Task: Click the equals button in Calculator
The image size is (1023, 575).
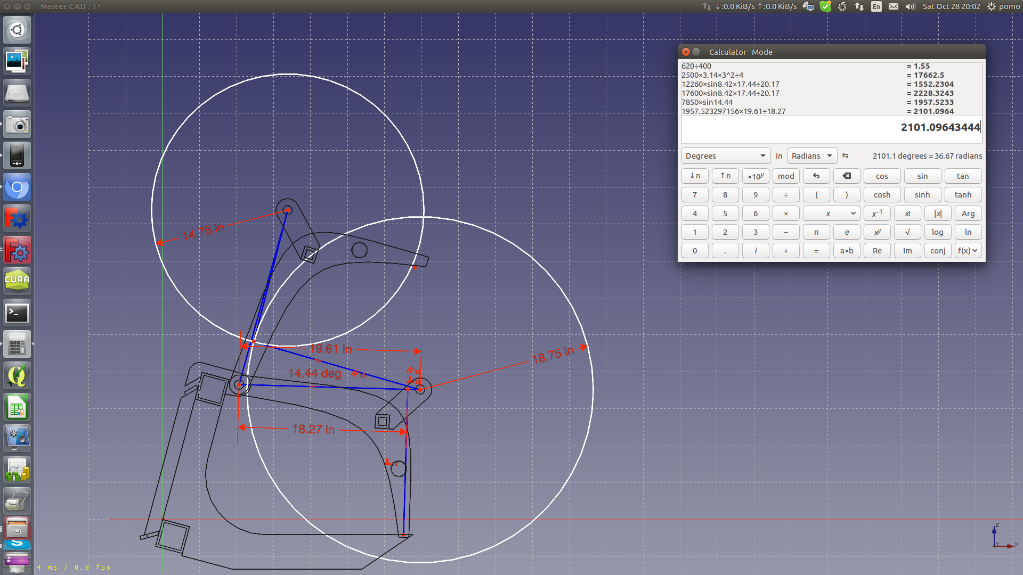Action: tap(816, 251)
